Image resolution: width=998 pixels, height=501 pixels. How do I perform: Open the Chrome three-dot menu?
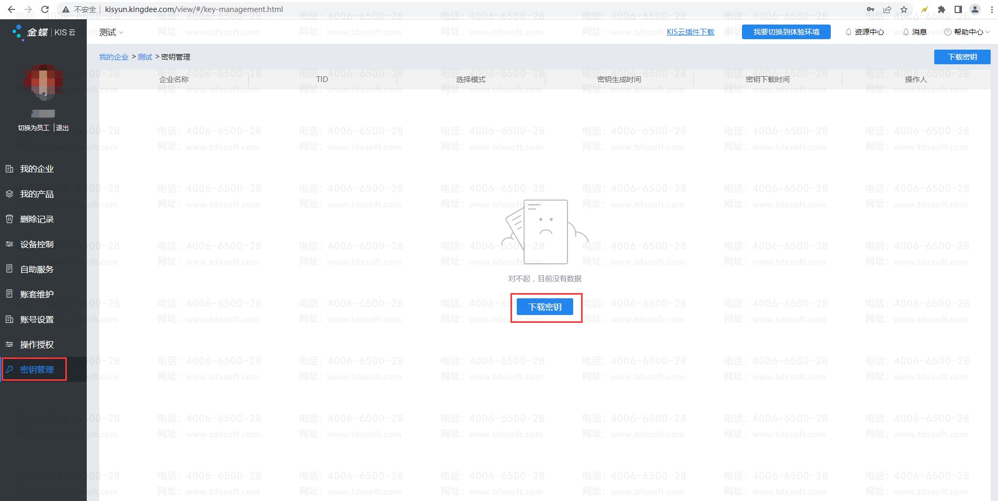click(x=992, y=9)
